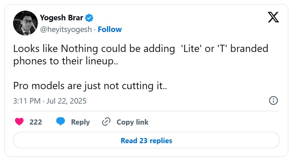Open the Yogesh Brar display name
Screen dimensions: 291x159
click(62, 18)
